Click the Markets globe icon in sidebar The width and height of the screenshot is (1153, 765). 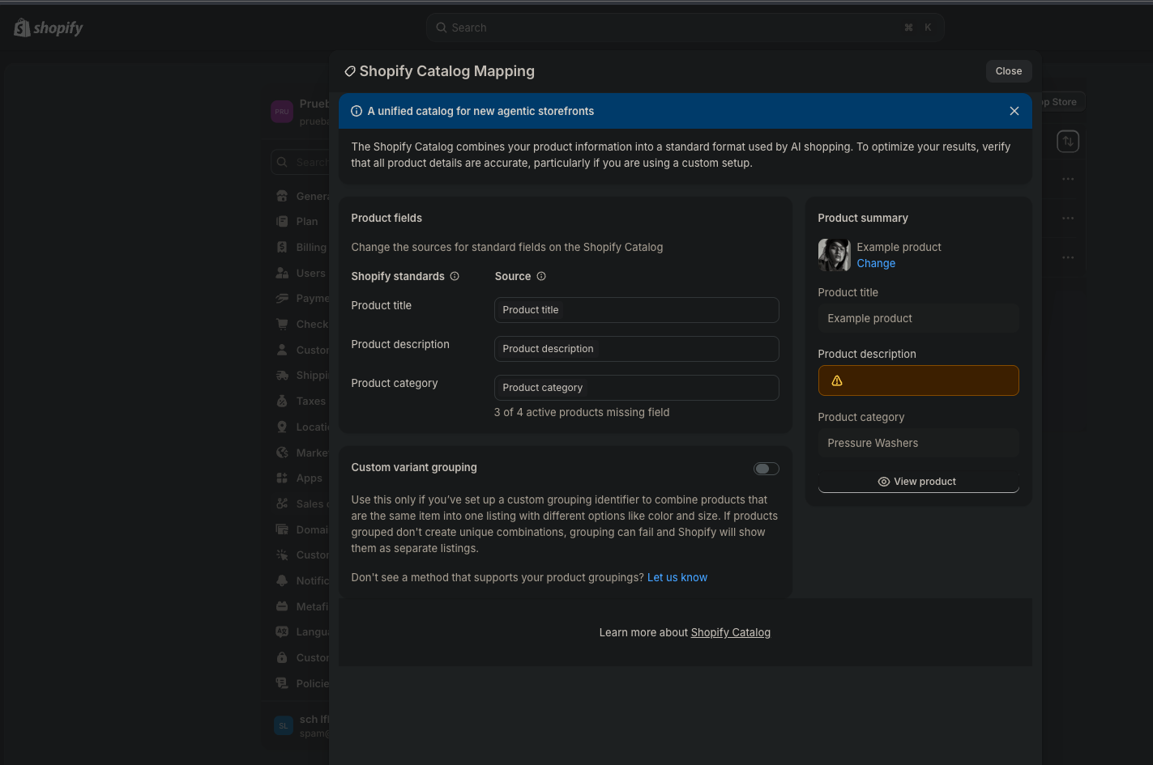click(282, 453)
